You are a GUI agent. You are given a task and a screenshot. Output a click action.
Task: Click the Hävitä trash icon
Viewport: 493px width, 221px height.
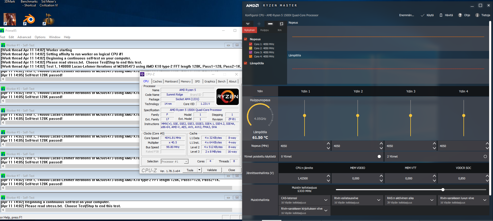tap(441, 15)
